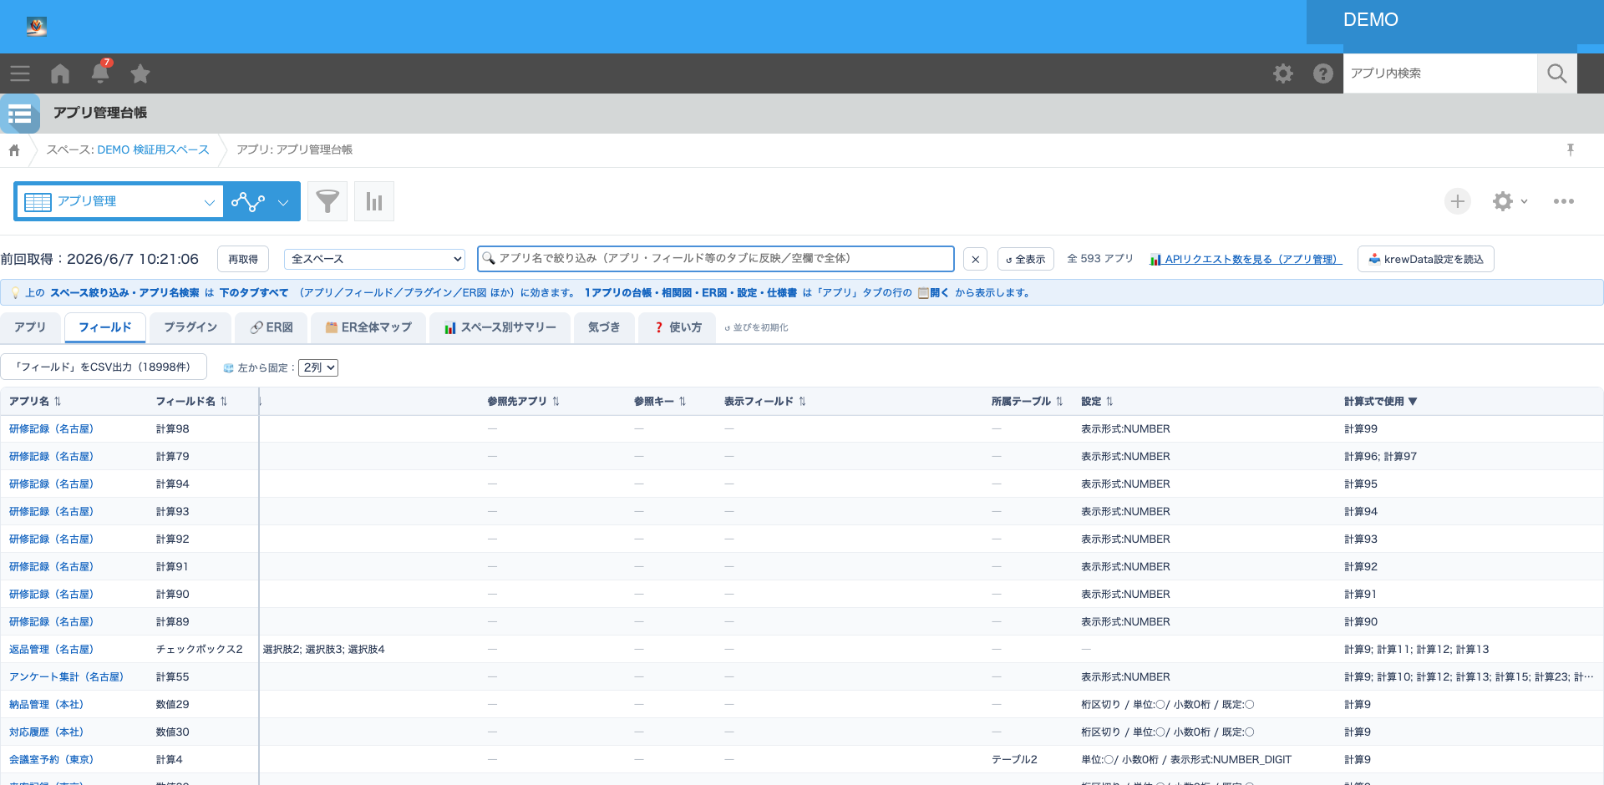Open the 全スペース space selector

pos(374,259)
